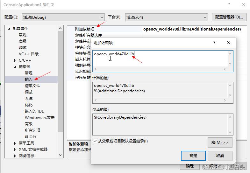The image size is (250, 173).
Task: Click the 计算的值 box scroll down arrow
Action: pyautogui.click(x=230, y=95)
